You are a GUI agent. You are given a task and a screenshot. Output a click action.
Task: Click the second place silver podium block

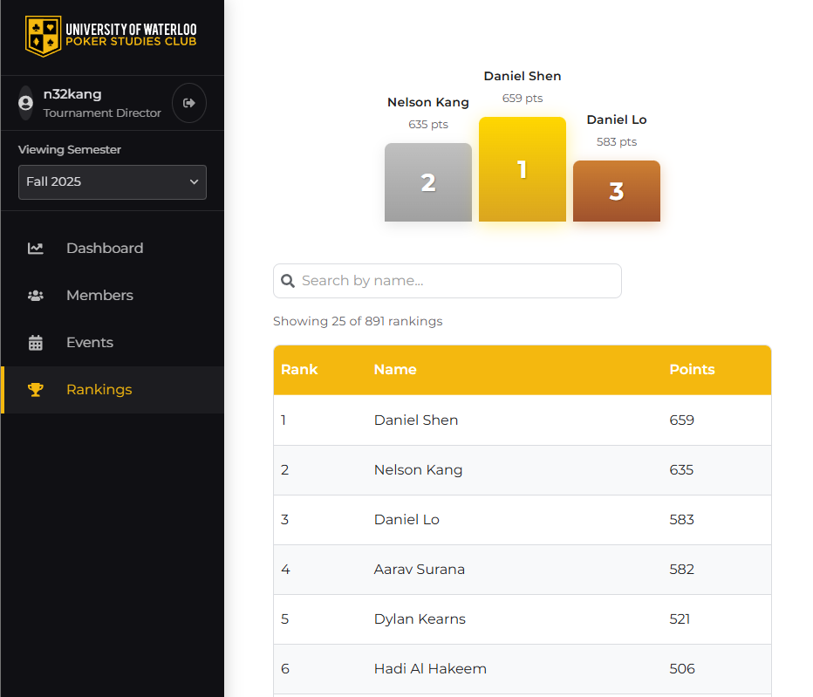(x=427, y=182)
